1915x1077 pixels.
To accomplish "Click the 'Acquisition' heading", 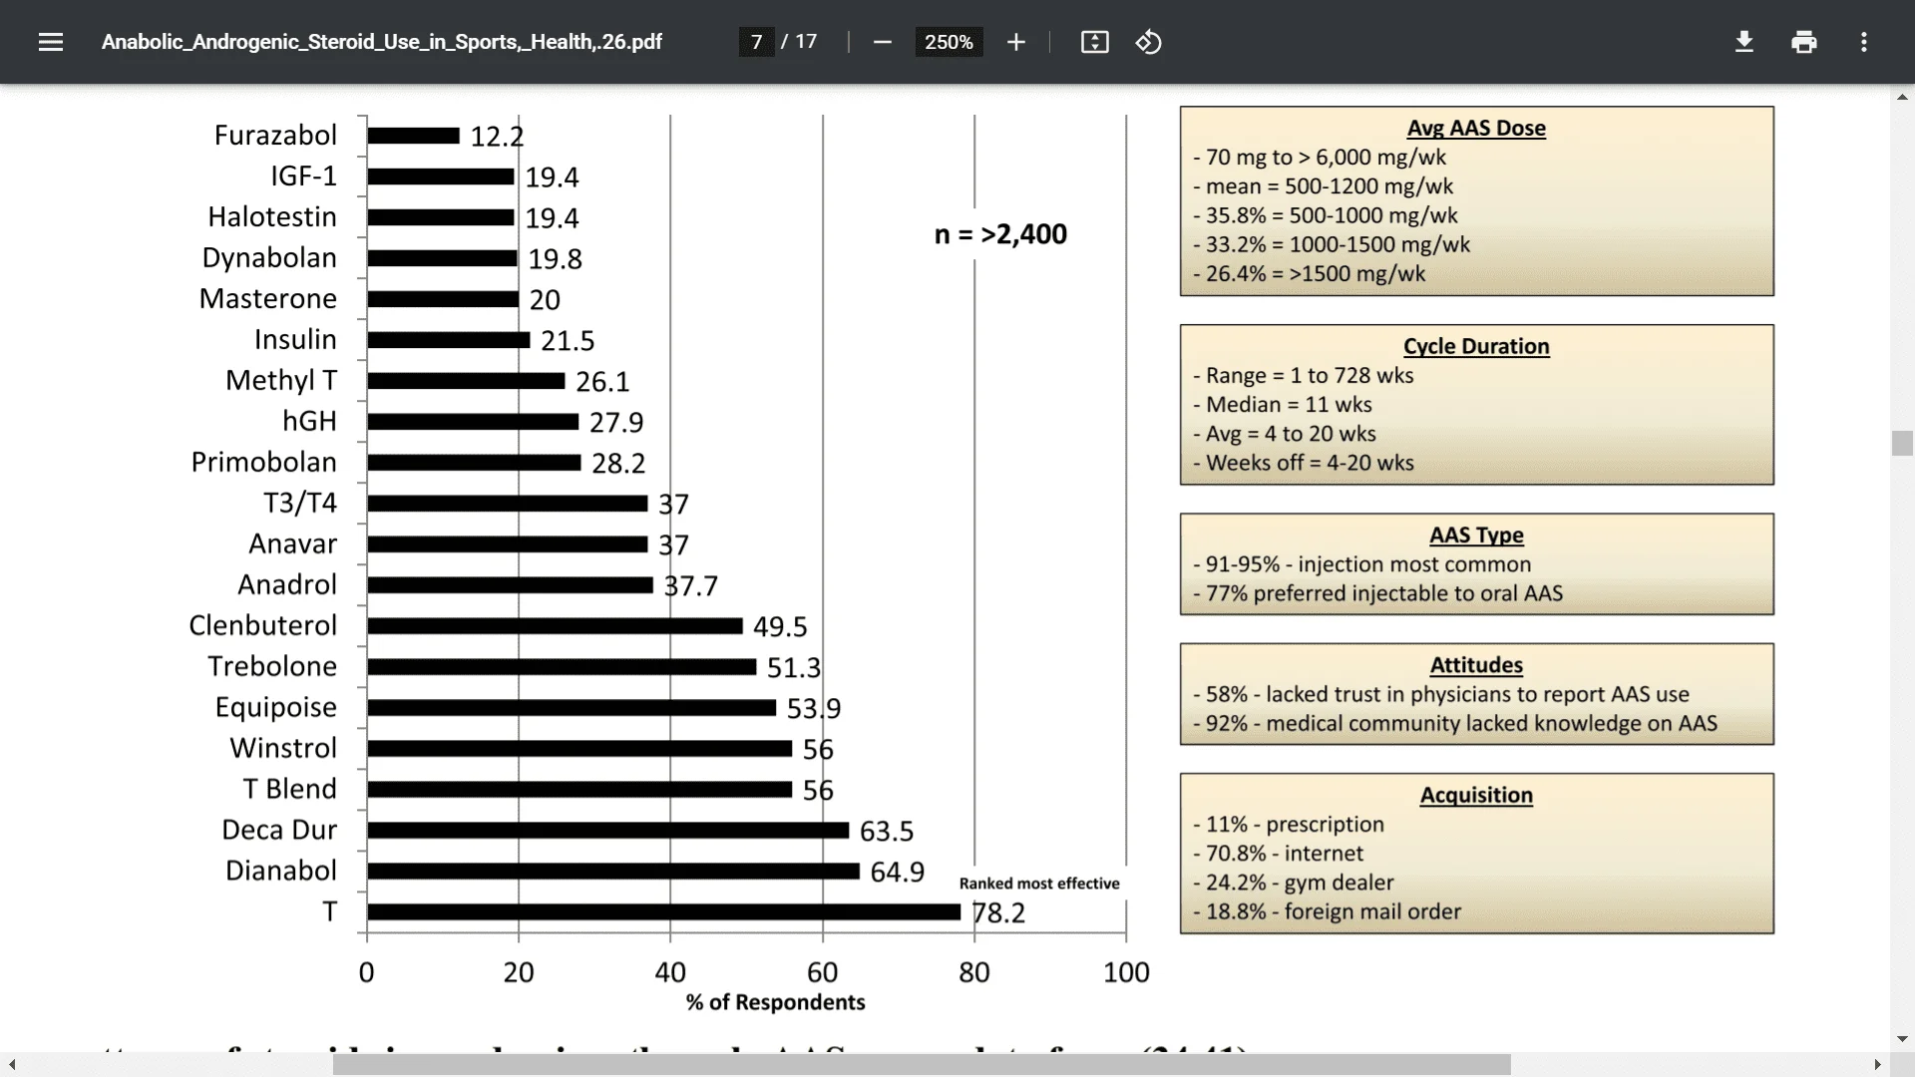I will (1476, 795).
